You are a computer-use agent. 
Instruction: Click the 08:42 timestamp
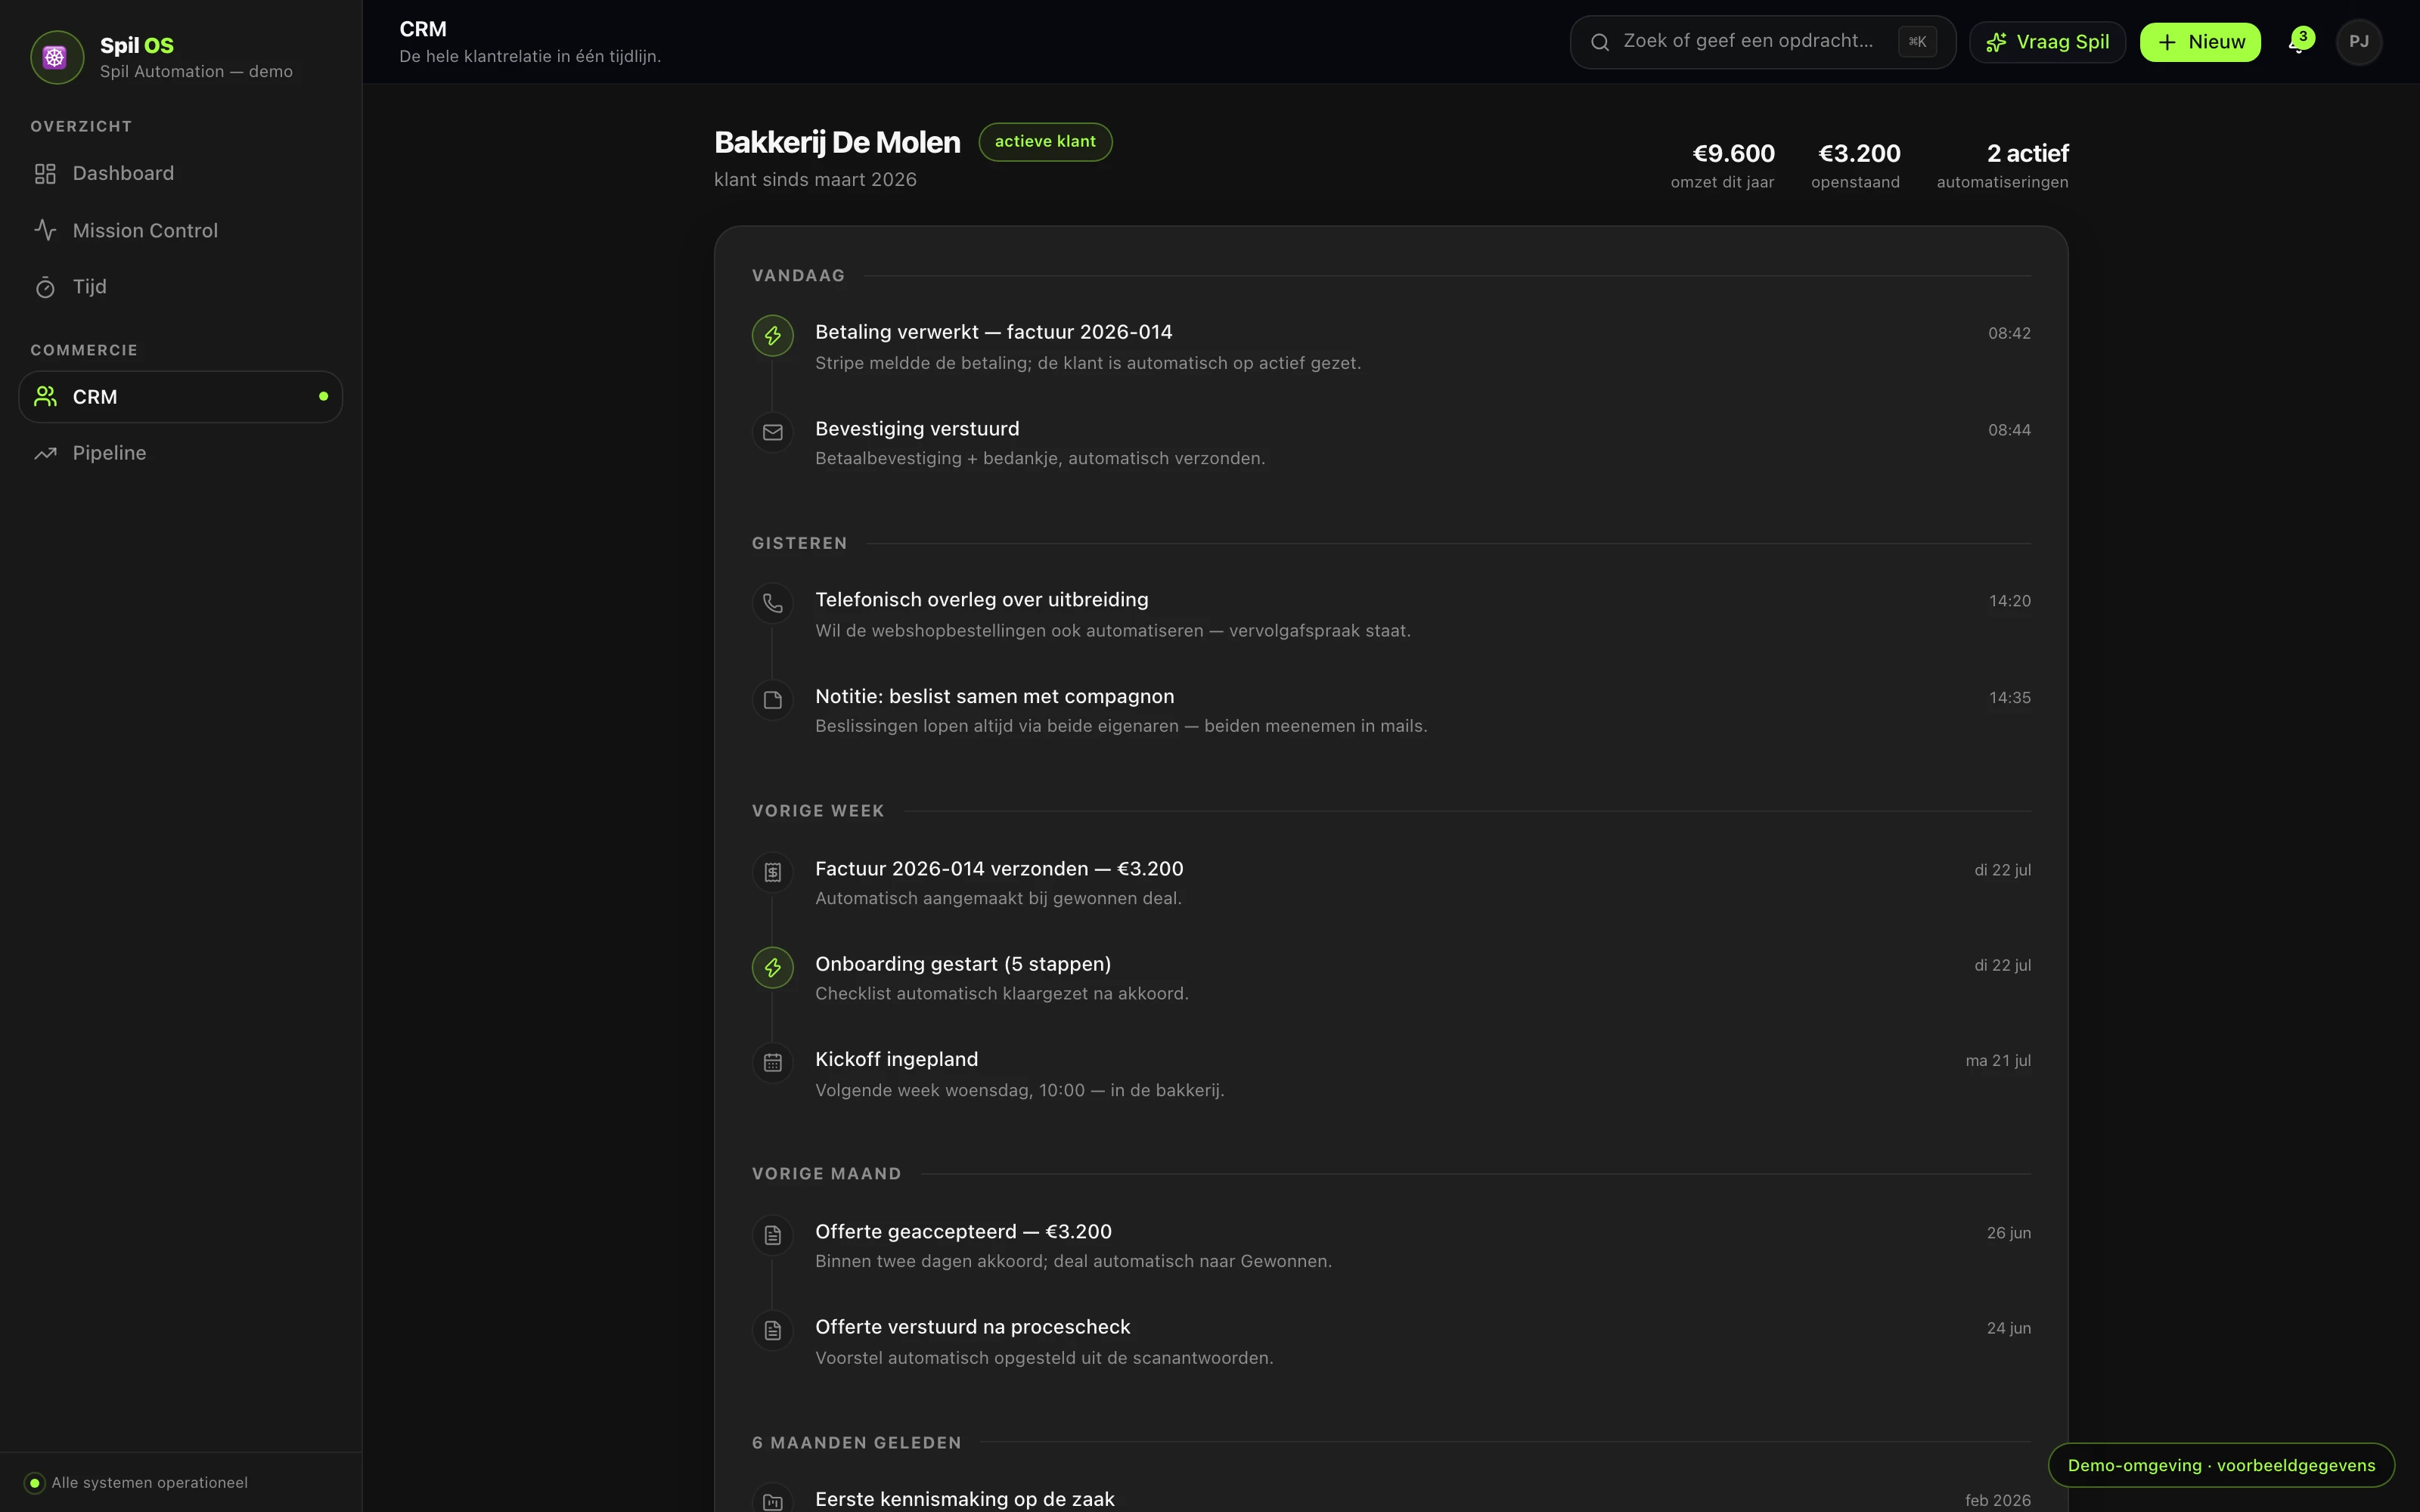pos(2009,334)
